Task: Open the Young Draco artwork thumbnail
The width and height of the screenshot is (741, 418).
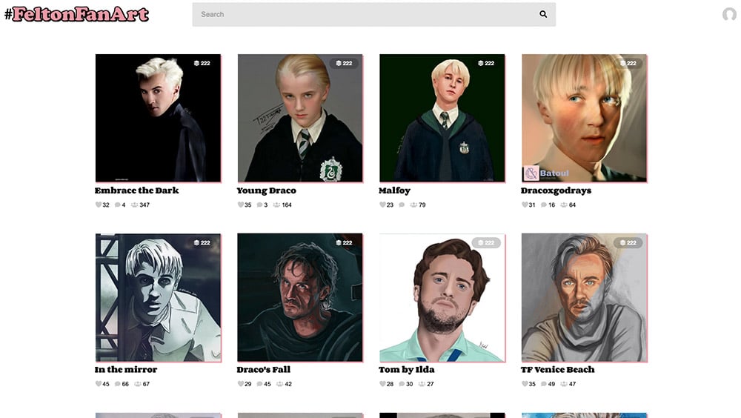Action: click(x=300, y=118)
